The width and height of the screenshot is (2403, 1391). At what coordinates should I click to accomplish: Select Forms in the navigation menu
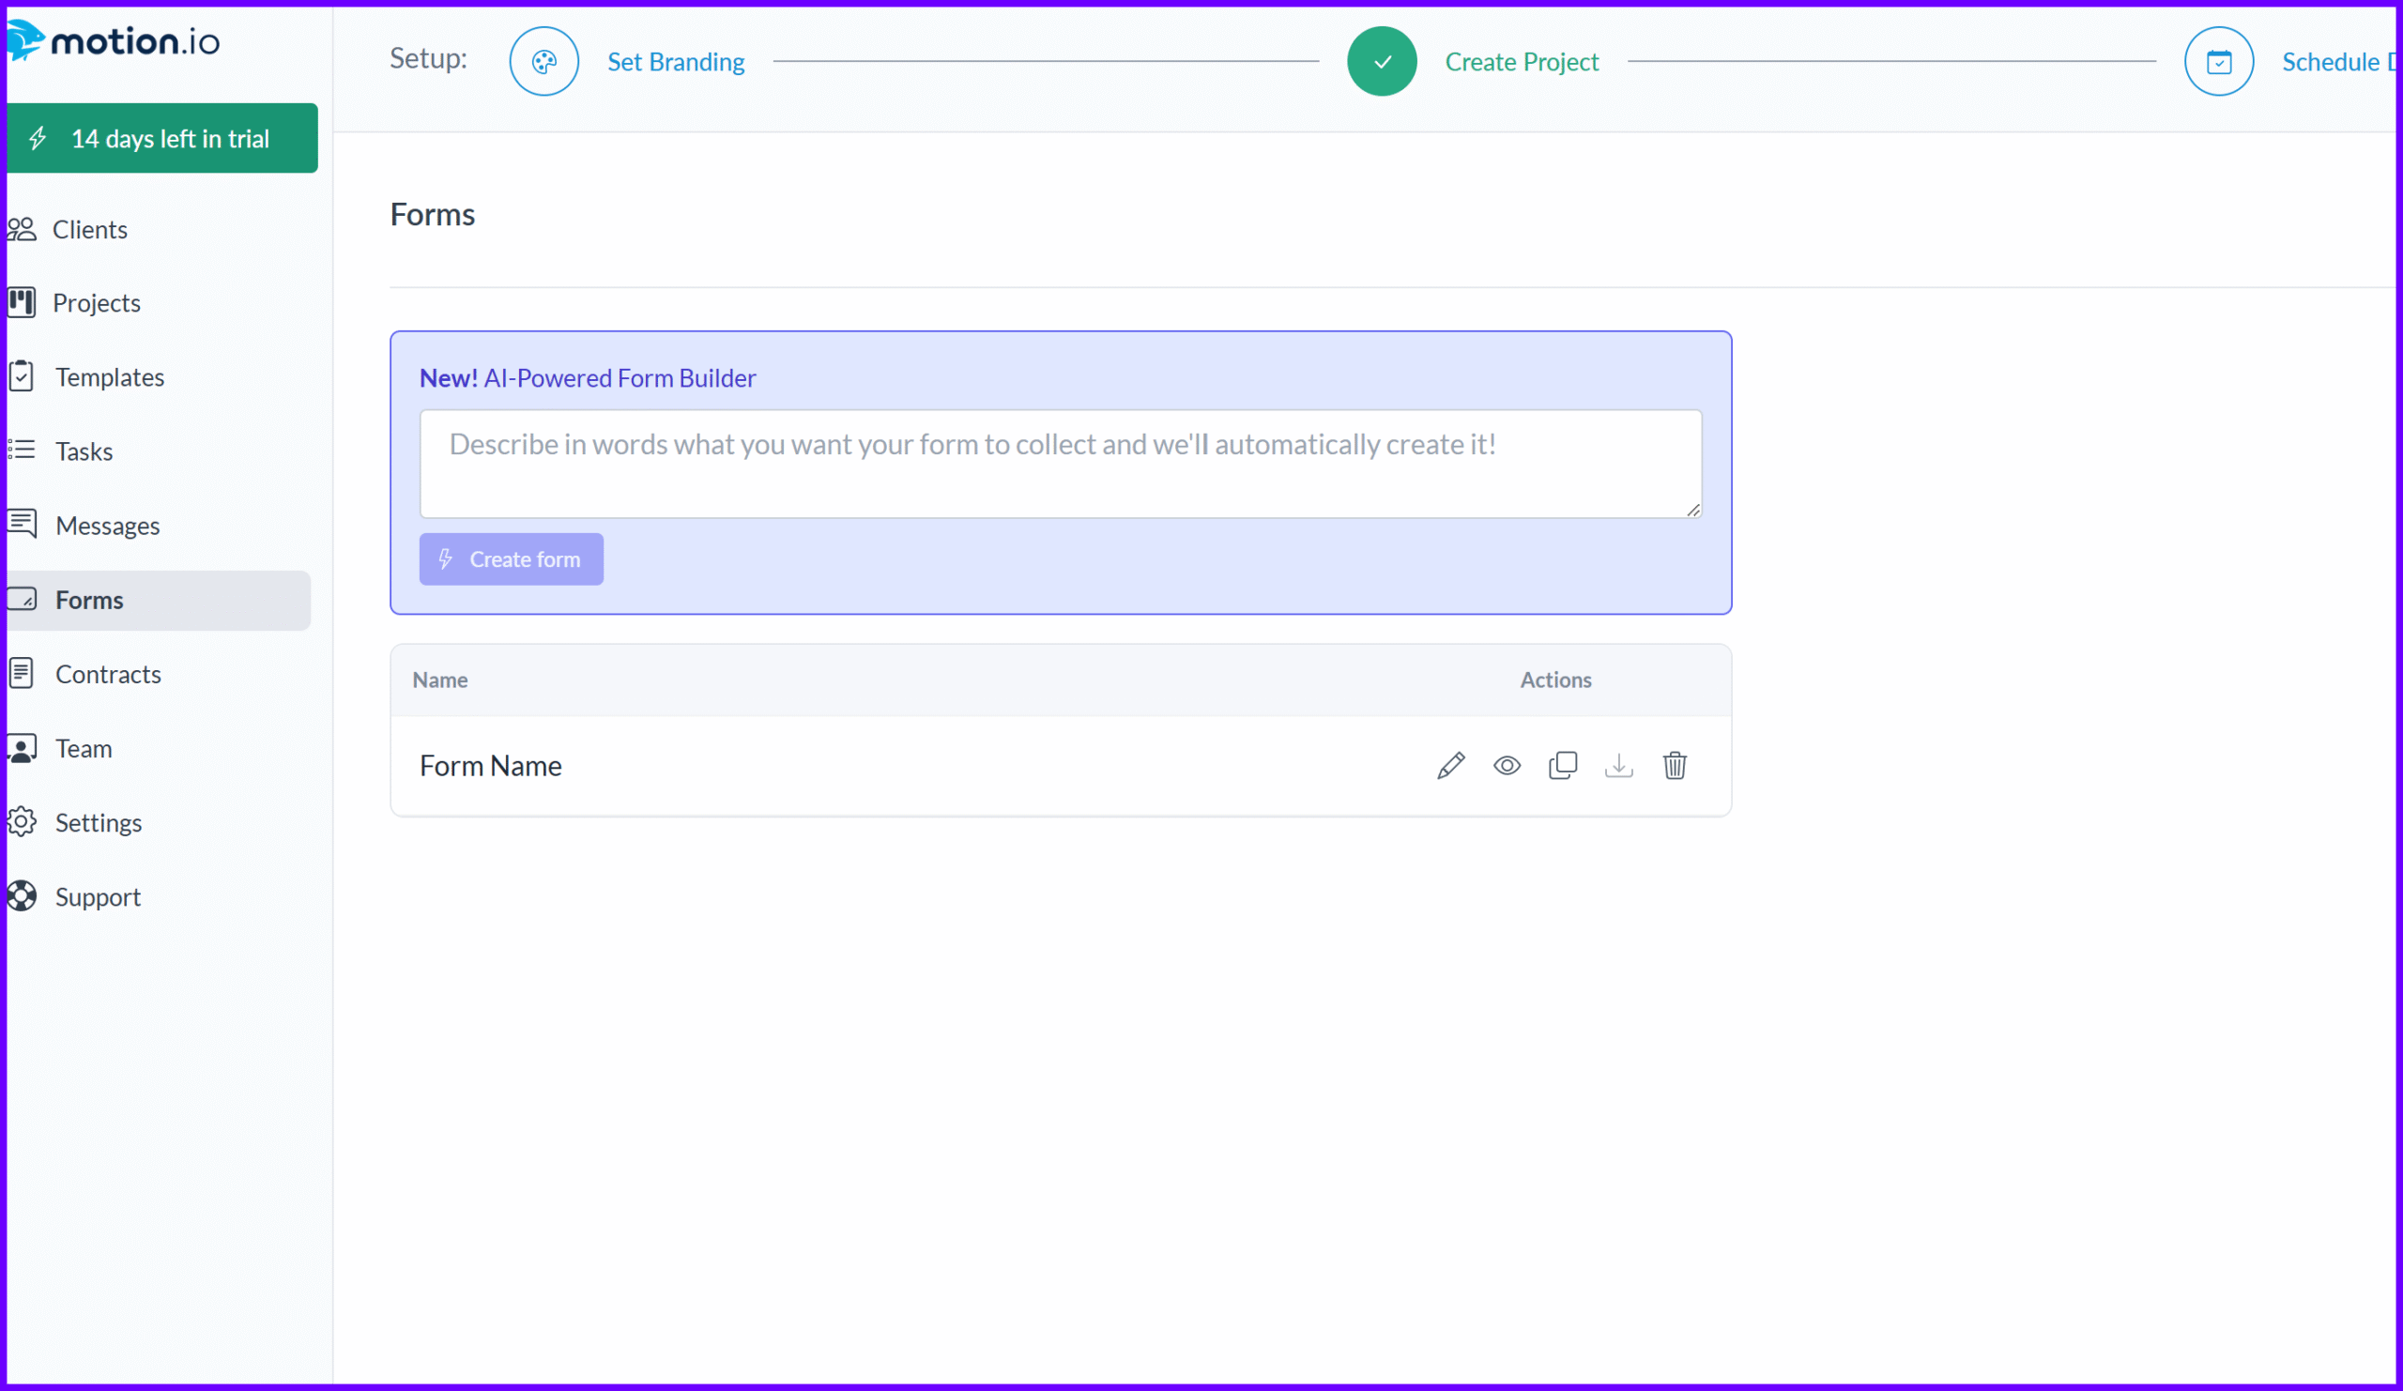pyautogui.click(x=89, y=600)
